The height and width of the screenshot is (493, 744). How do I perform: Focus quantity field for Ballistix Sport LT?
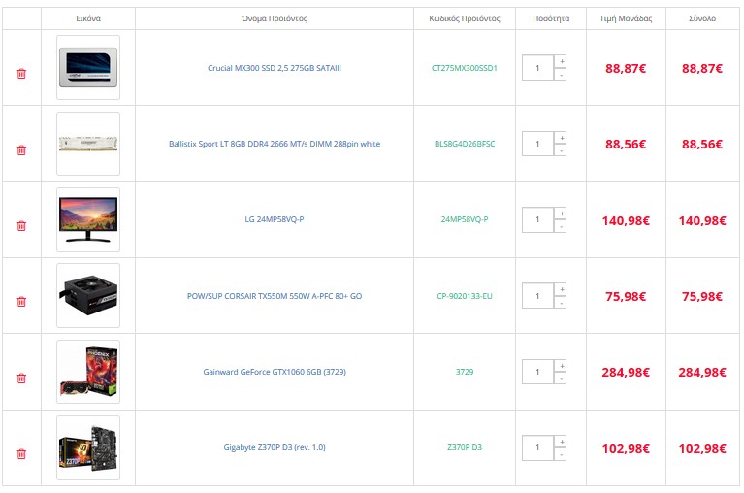pyautogui.click(x=538, y=144)
